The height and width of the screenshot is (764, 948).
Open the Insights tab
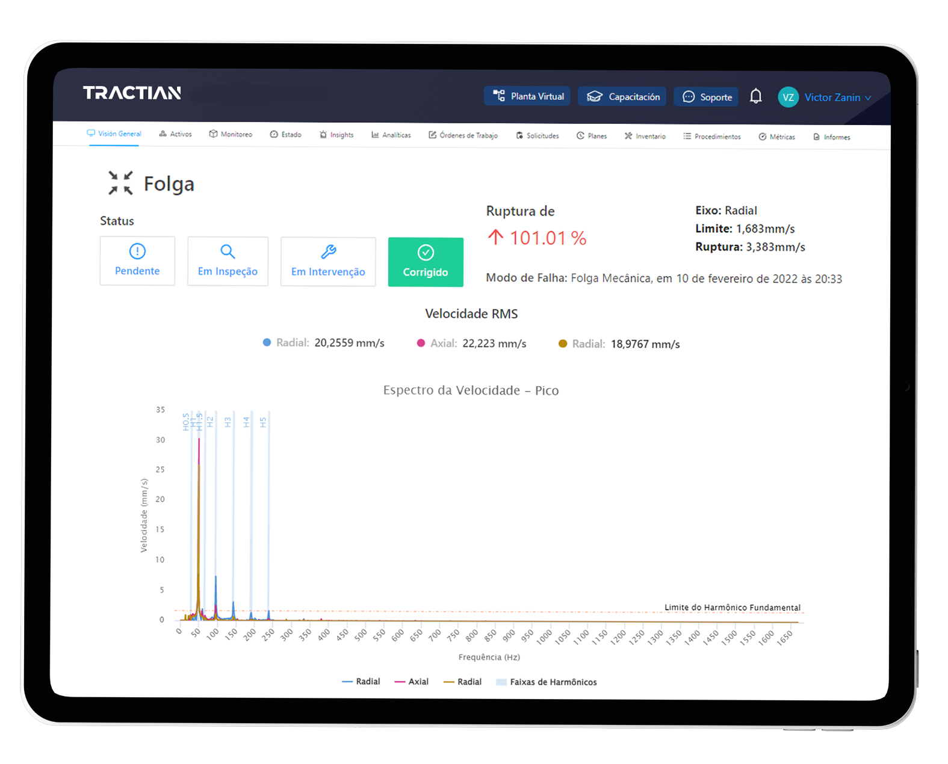(336, 135)
